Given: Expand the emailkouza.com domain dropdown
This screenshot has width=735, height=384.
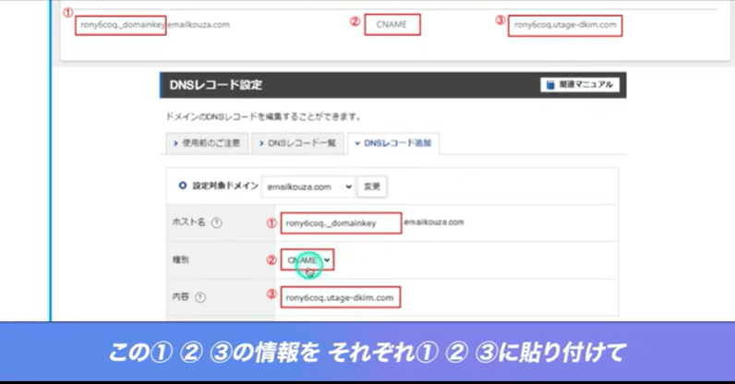Looking at the screenshot, I should coord(307,186).
